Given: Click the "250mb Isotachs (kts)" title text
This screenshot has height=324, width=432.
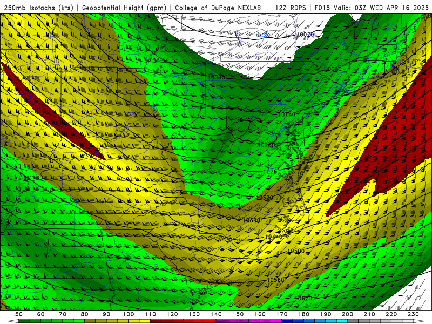Looking at the screenshot, I should (x=38, y=8).
